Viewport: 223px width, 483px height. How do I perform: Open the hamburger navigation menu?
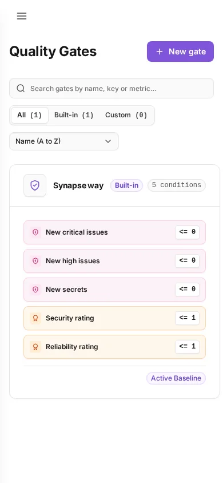(x=22, y=16)
